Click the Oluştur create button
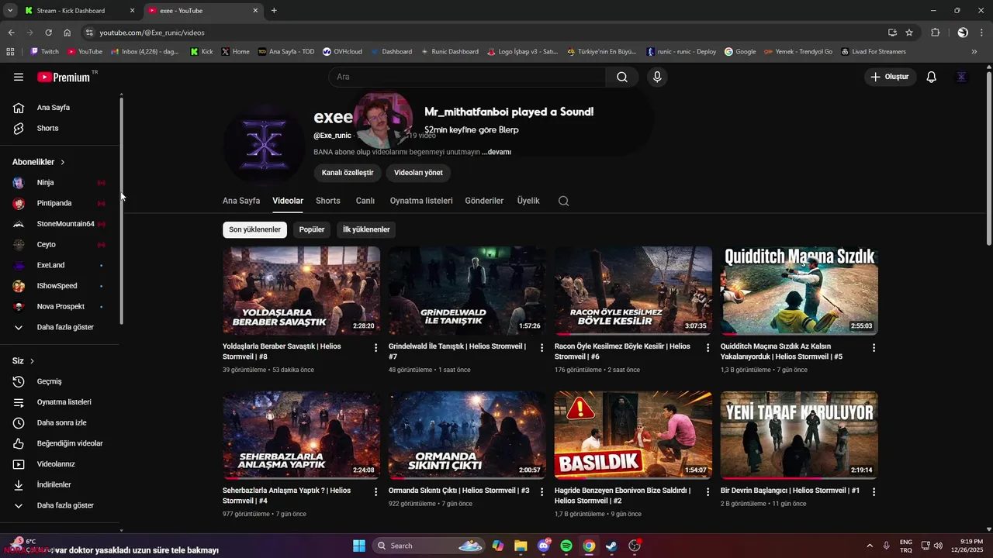 890,77
